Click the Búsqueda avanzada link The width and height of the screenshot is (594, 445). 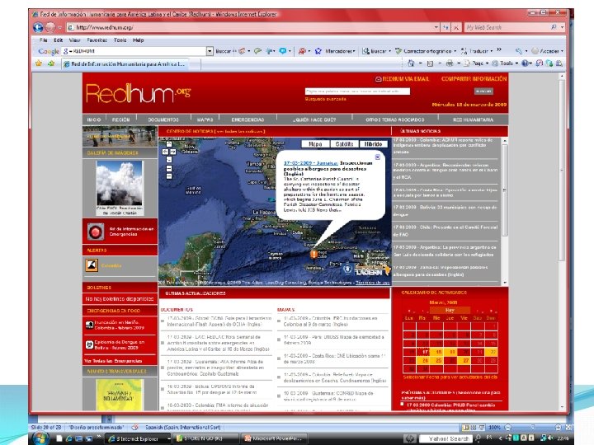point(325,99)
